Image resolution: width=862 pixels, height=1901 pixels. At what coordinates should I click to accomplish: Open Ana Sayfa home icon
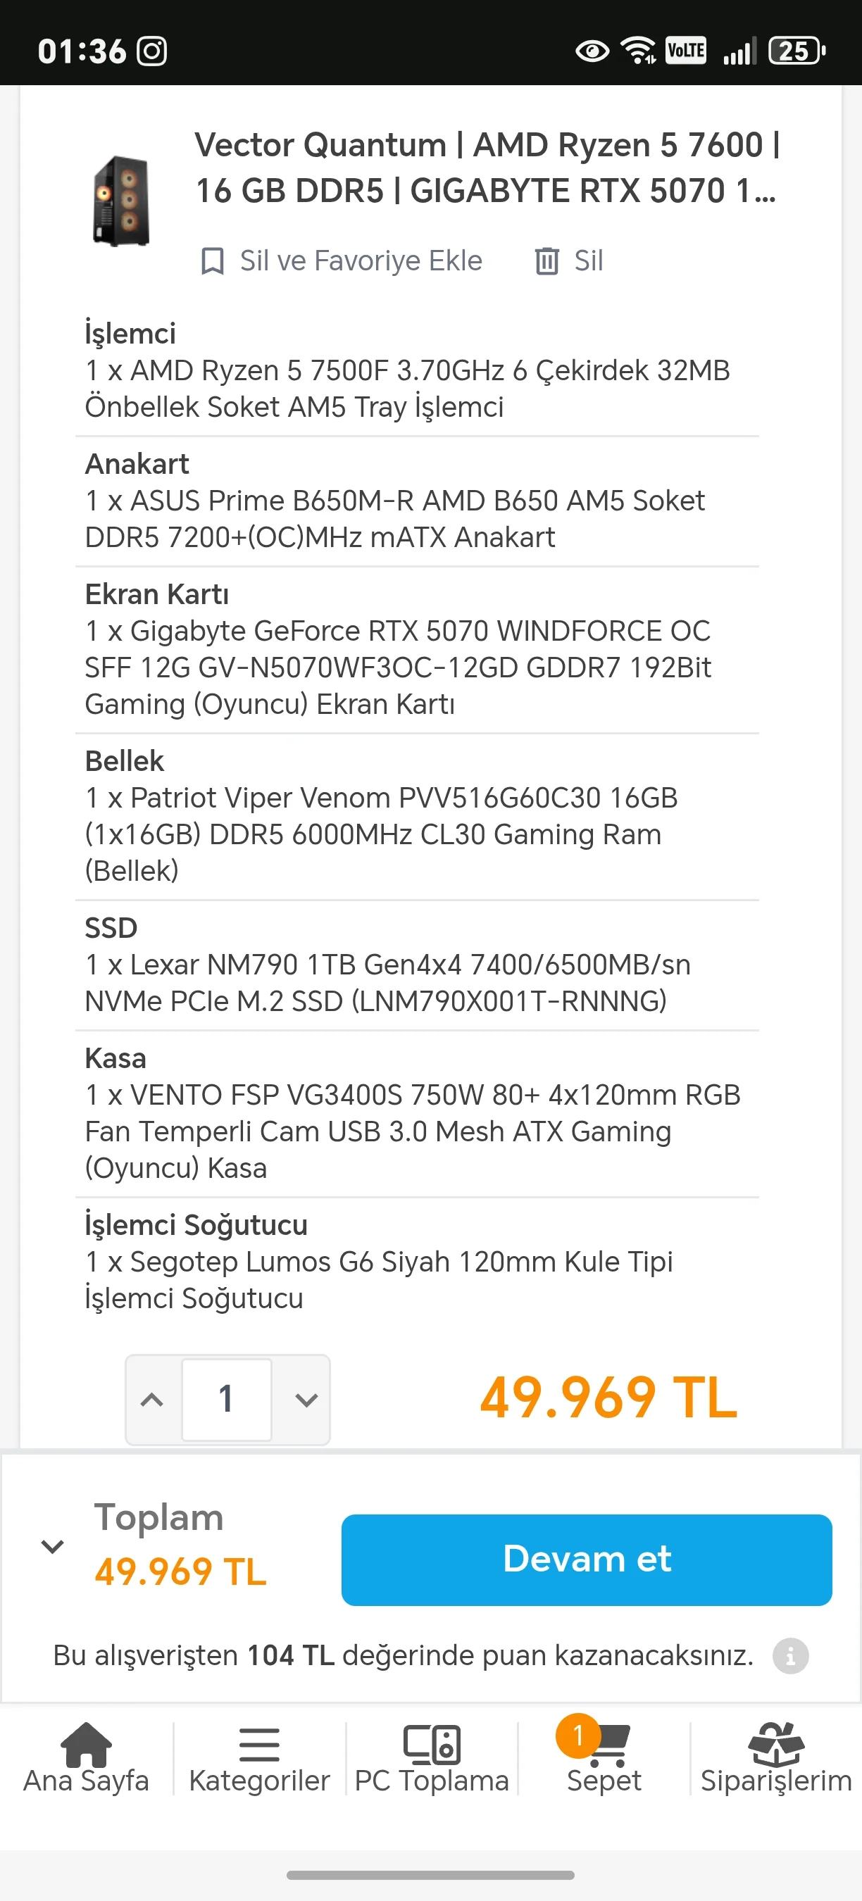(86, 1745)
